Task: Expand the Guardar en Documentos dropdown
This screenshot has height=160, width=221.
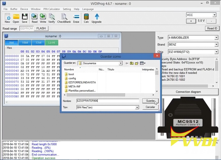Action: pos(120,63)
